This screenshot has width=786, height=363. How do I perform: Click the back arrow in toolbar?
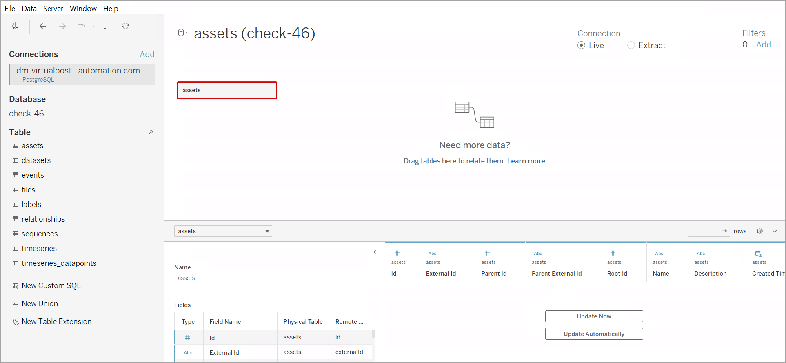pyautogui.click(x=43, y=26)
